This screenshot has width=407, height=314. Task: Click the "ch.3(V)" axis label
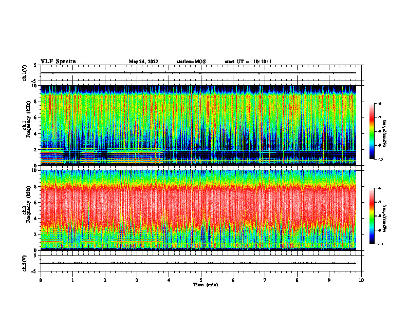[x=25, y=263]
